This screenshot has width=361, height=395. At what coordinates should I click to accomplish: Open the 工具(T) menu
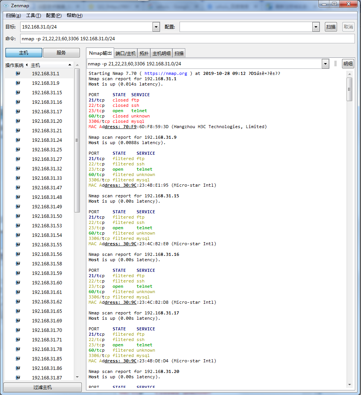point(33,16)
